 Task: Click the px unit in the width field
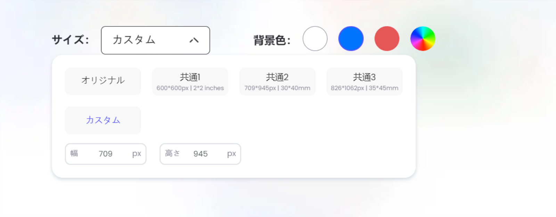137,154
